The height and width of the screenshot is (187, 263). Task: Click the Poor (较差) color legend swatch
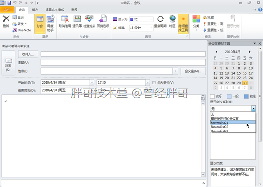click(x=246, y=96)
